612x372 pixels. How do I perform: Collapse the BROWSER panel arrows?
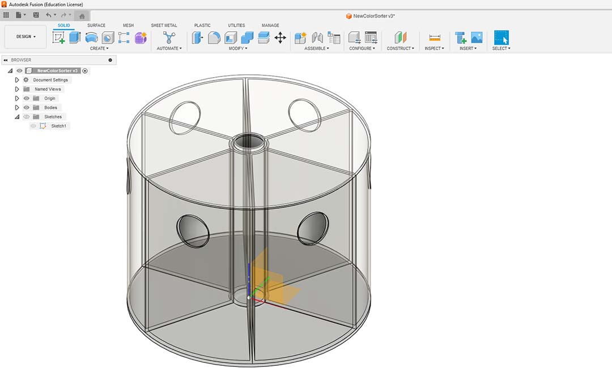tap(6, 60)
